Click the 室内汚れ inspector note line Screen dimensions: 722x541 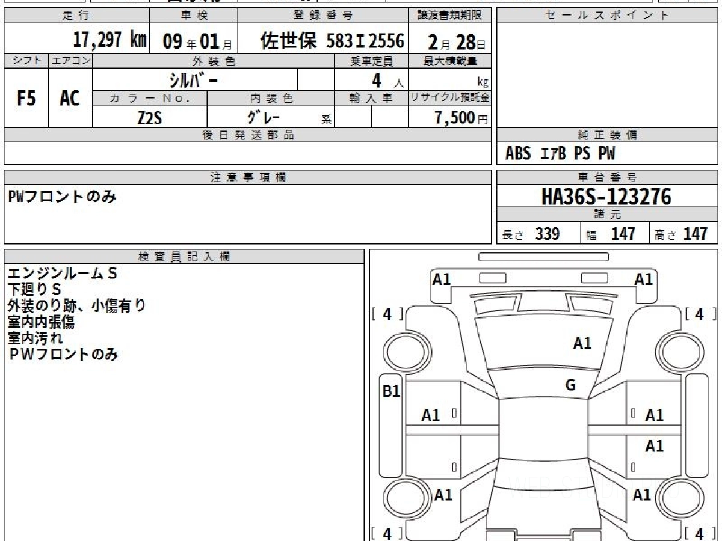tap(35, 338)
